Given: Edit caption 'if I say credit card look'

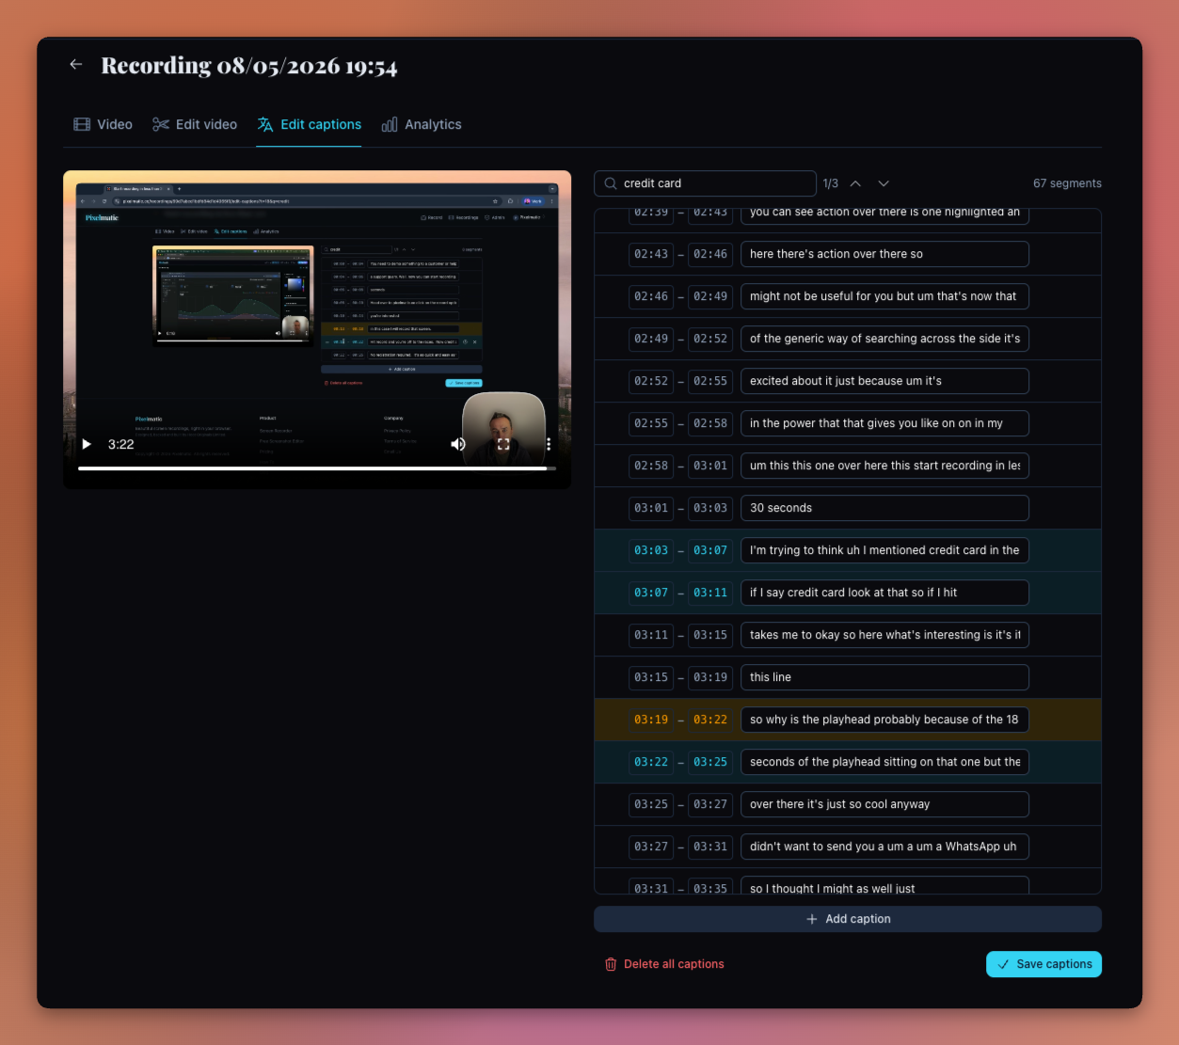Looking at the screenshot, I should pyautogui.click(x=884, y=593).
